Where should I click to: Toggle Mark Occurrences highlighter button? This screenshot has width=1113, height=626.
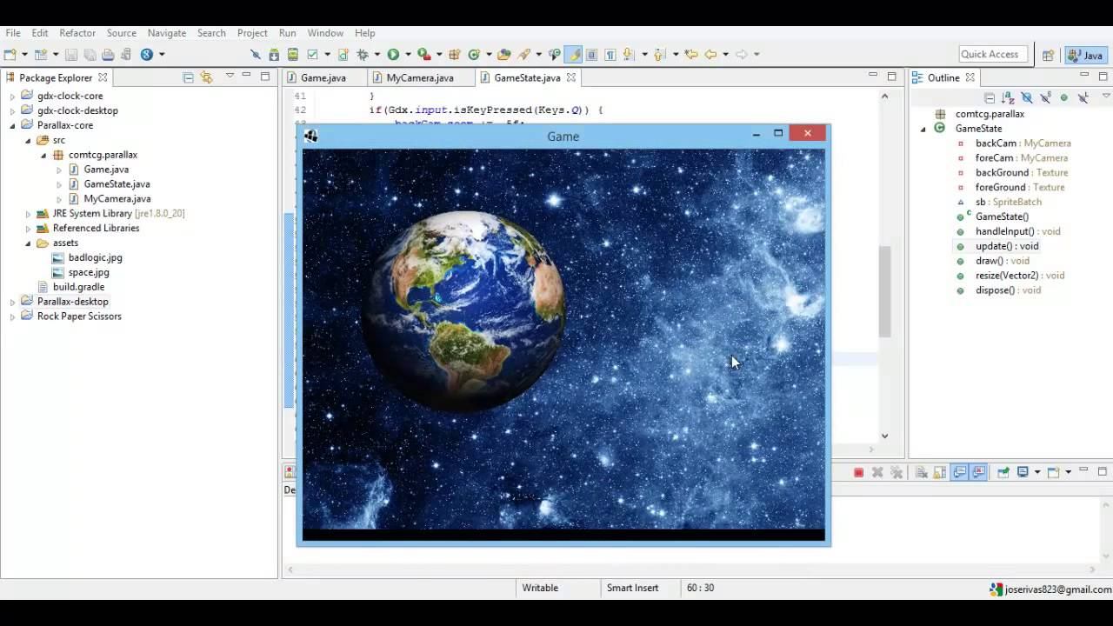click(x=573, y=54)
